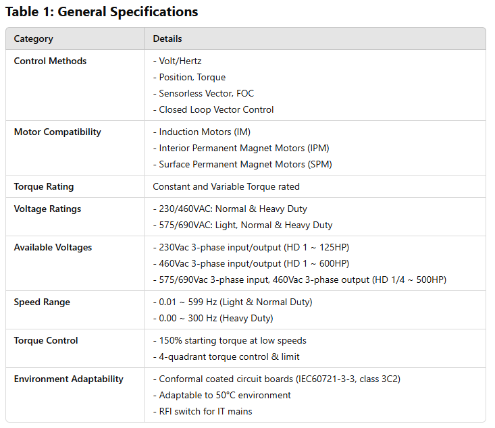495x428 pixels.
Task: Click Constant and Variable Torque rated text
Action: [226, 186]
